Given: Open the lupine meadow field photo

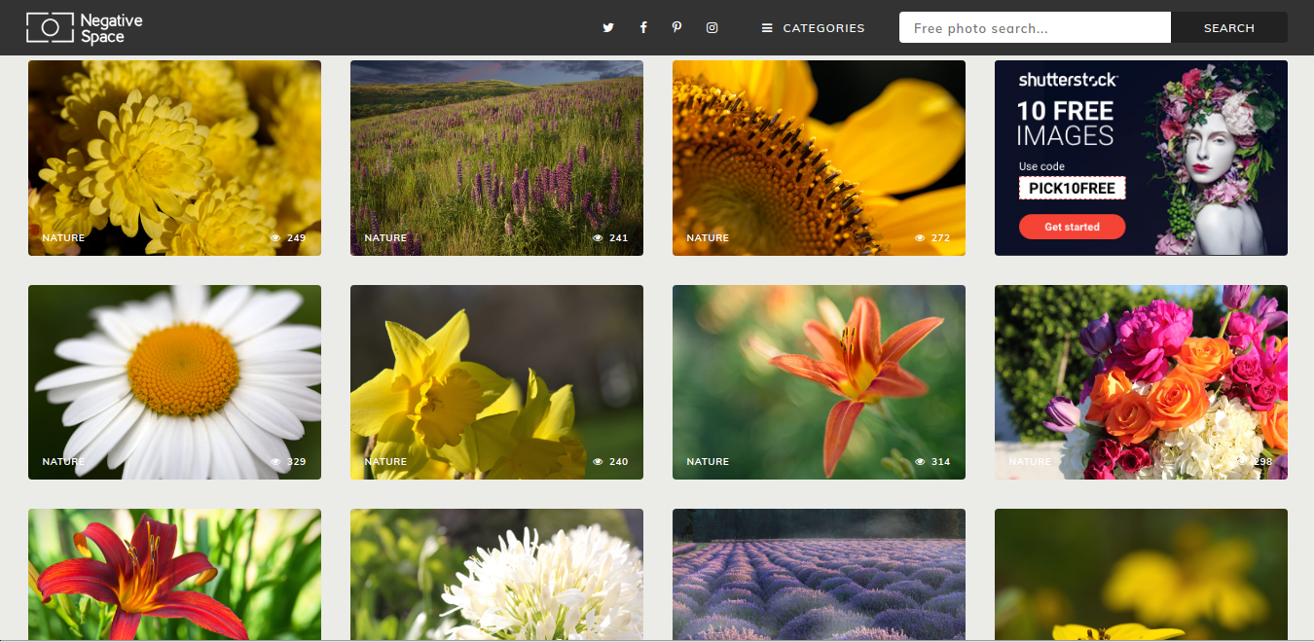Looking at the screenshot, I should [496, 158].
